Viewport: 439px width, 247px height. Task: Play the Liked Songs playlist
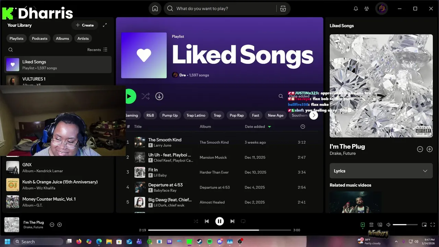coord(130,96)
